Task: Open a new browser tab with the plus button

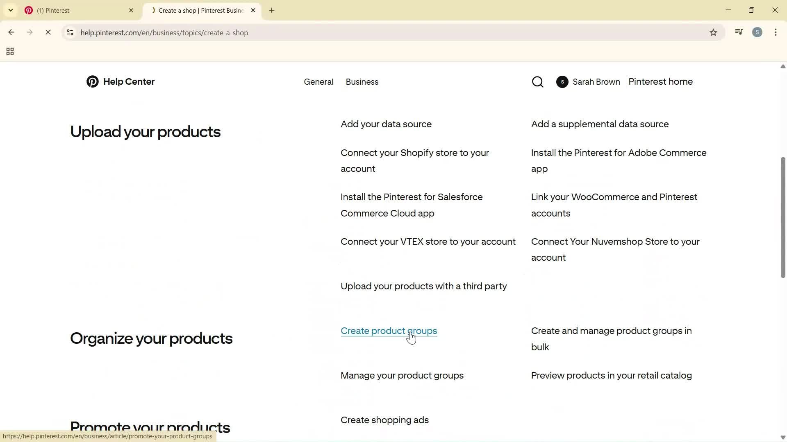Action: [271, 10]
